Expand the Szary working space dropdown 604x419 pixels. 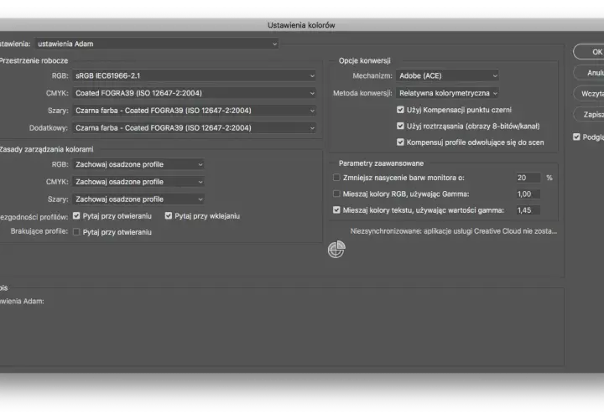(195, 111)
